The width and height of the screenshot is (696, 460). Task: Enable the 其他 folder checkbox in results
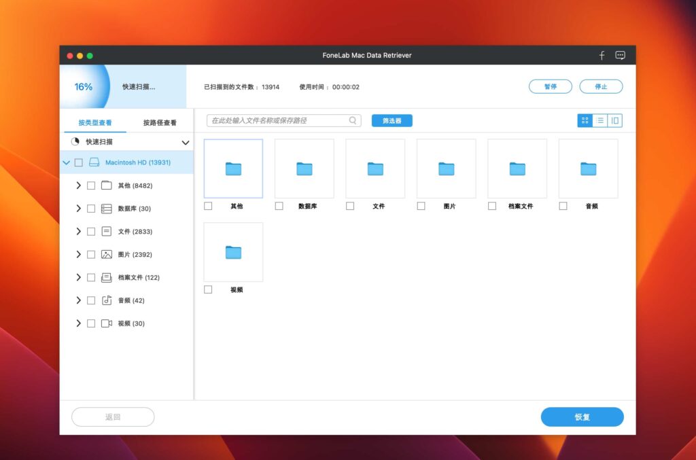208,206
